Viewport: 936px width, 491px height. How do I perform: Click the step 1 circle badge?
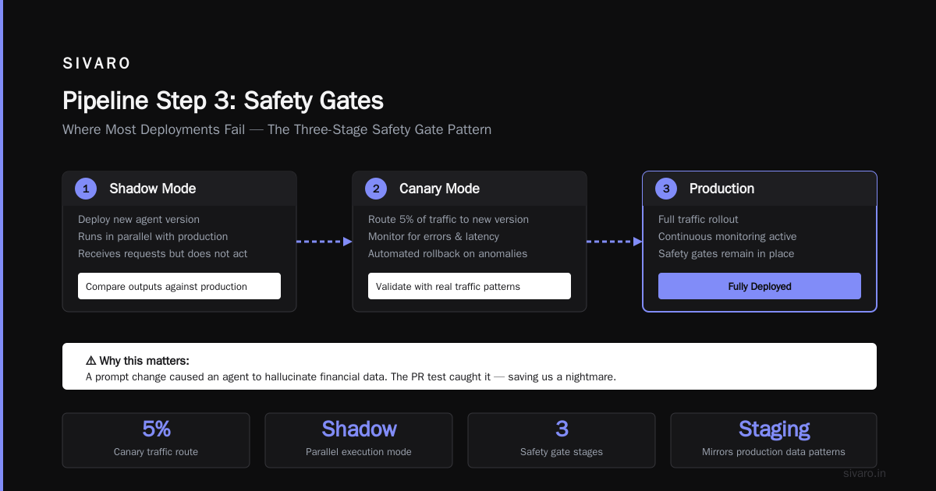(86, 189)
